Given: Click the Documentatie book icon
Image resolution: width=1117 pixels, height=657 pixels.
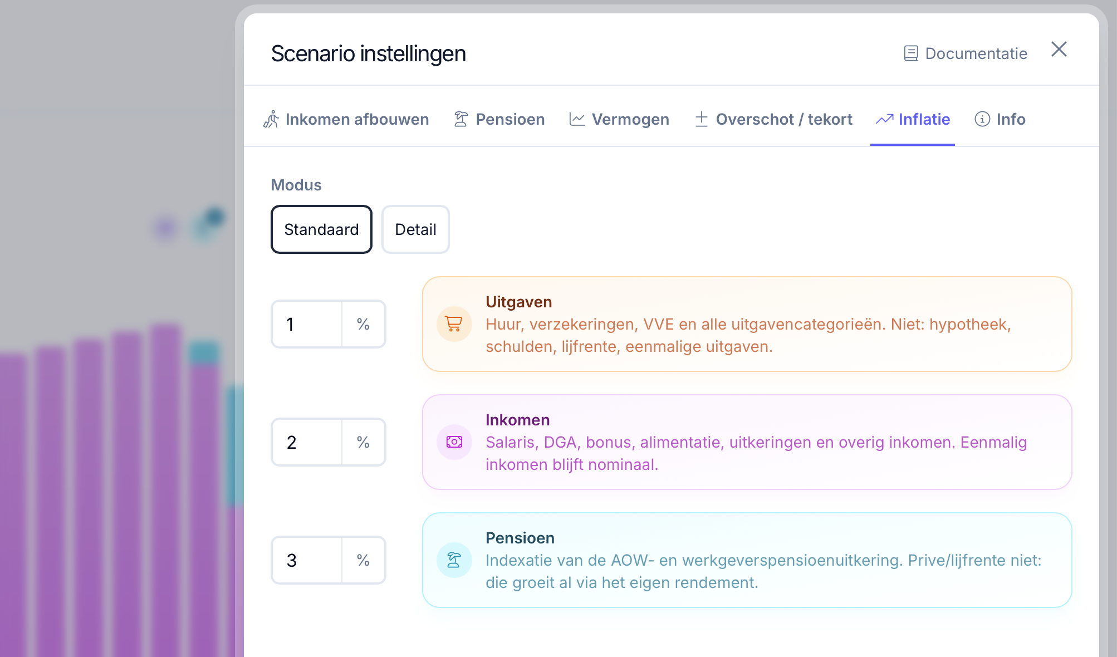Looking at the screenshot, I should tap(911, 53).
